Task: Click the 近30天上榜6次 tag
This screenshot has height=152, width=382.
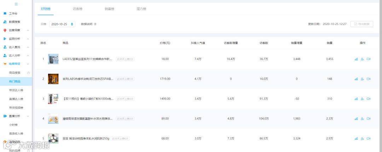Action: (120, 139)
